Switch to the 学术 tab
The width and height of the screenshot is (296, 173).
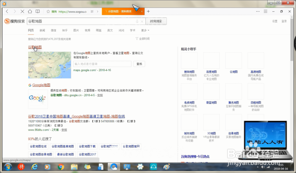[x=133, y=30]
